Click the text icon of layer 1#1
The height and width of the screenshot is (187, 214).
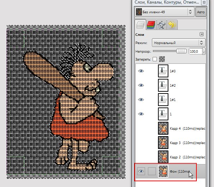pos(163,100)
